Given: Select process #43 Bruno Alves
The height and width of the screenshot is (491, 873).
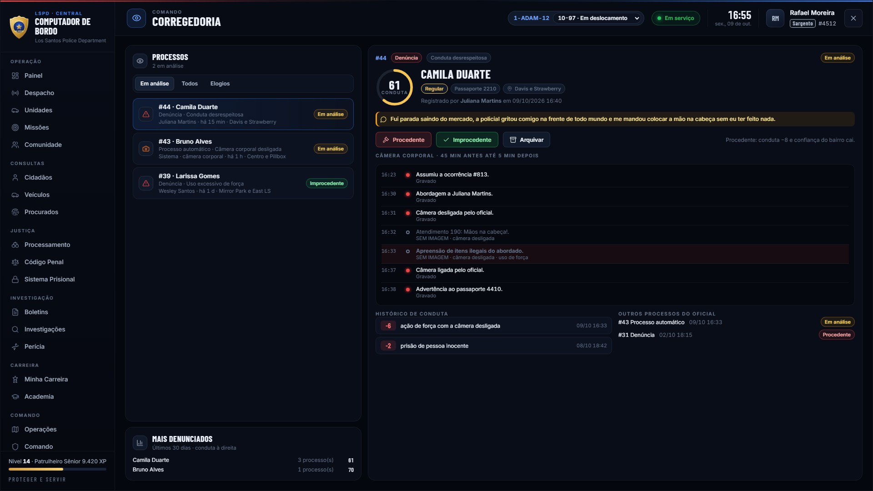Looking at the screenshot, I should coord(243,149).
